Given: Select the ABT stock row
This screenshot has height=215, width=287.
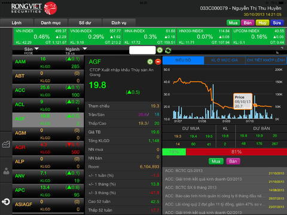Looking at the screenshot, I should click(x=48, y=77).
